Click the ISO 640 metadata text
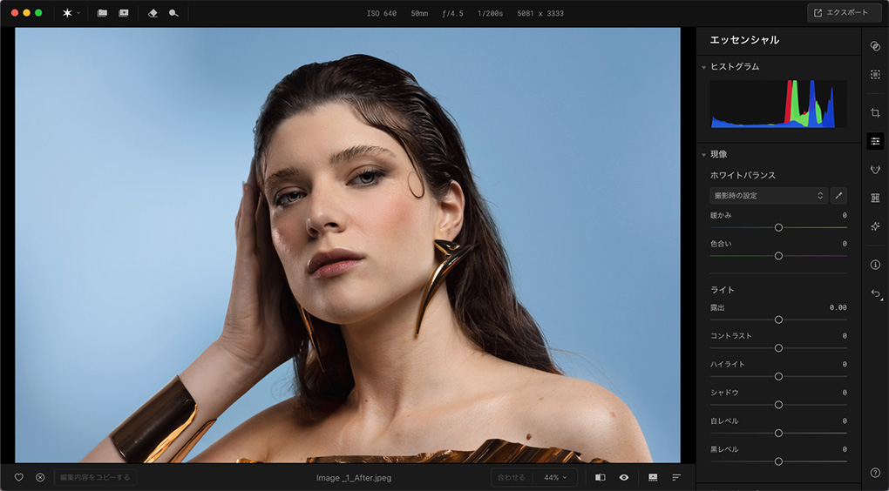Viewport: 889px width, 491px height. point(382,13)
